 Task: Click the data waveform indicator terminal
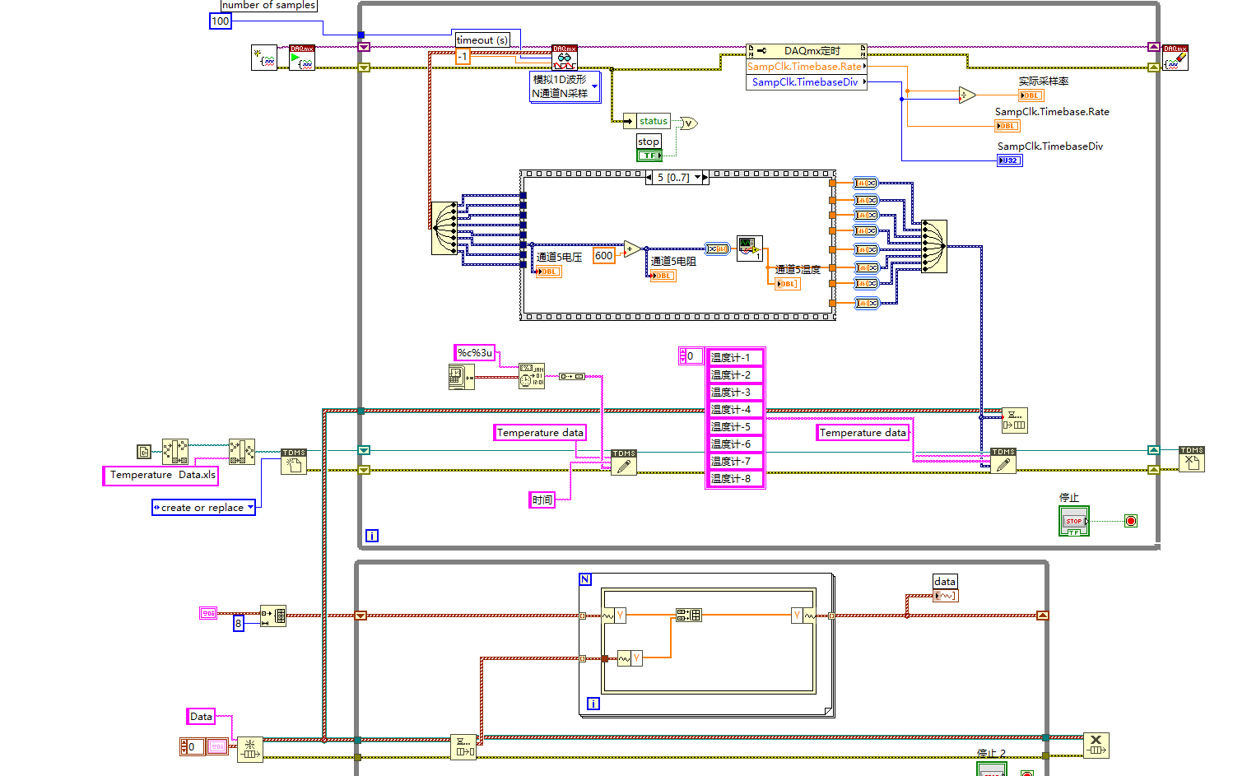946,596
